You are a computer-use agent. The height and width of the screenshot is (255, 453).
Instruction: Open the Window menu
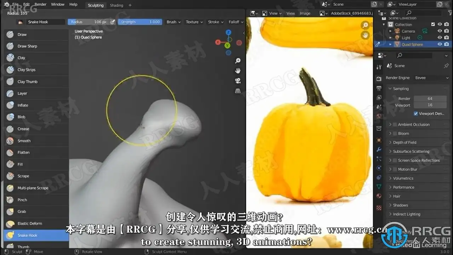pyautogui.click(x=58, y=4)
